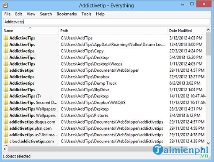Image resolution: width=214 pixels, height=162 pixels.
Task: Click path C:\Users\AddTips\Dump Truck
Action: 88,83
